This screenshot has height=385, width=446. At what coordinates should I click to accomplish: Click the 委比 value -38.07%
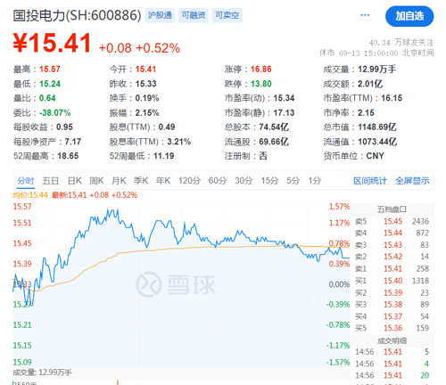[55, 113]
